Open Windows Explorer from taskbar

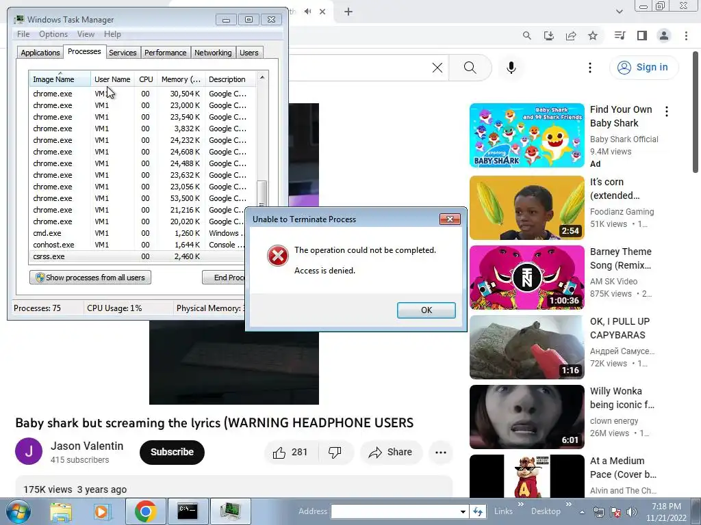(61, 511)
